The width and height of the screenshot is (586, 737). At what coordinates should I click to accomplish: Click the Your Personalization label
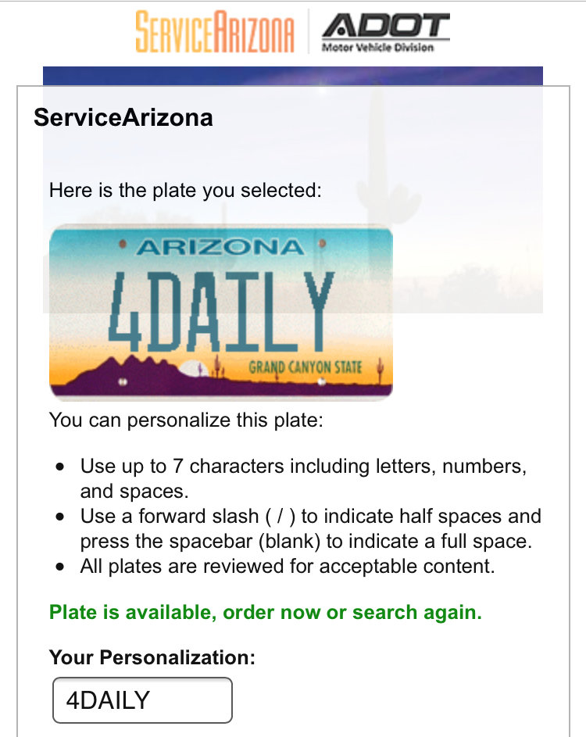(x=152, y=657)
